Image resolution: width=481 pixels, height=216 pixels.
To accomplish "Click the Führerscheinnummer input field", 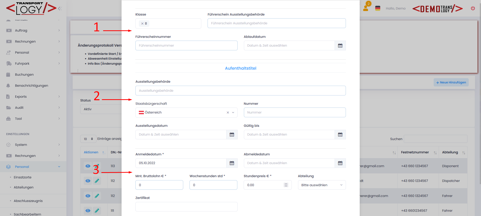I will click(186, 46).
